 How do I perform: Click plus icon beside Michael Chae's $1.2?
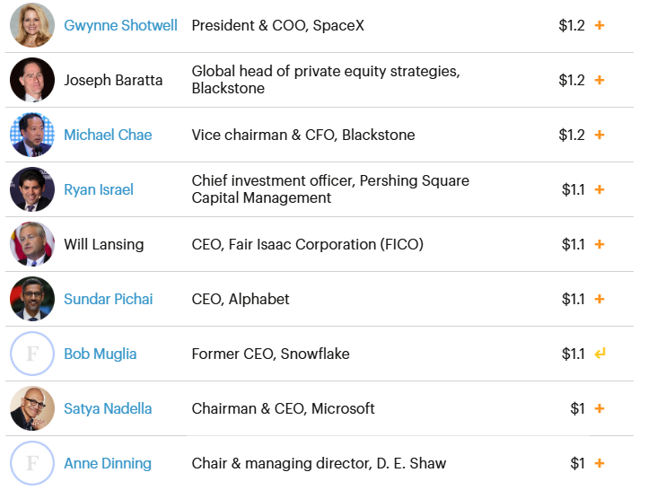tap(600, 135)
